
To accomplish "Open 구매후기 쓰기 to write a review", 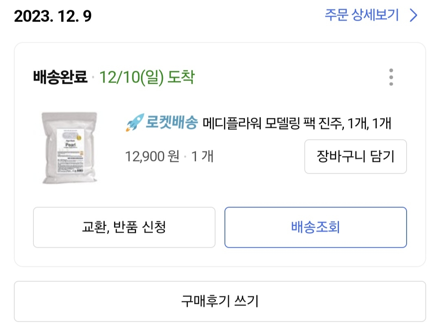I will click(x=220, y=301).
